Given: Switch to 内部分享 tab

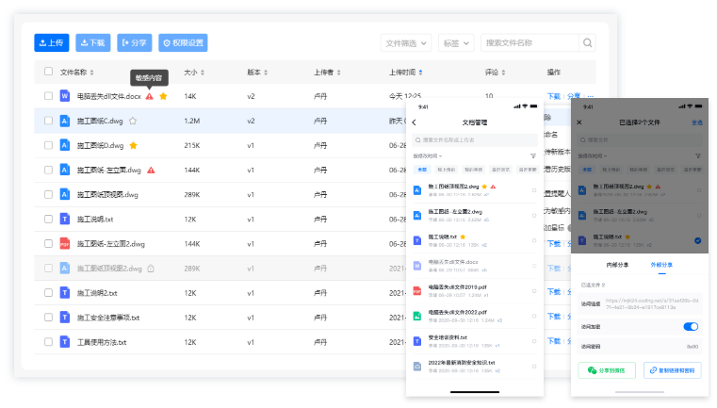Looking at the screenshot, I should 617,265.
